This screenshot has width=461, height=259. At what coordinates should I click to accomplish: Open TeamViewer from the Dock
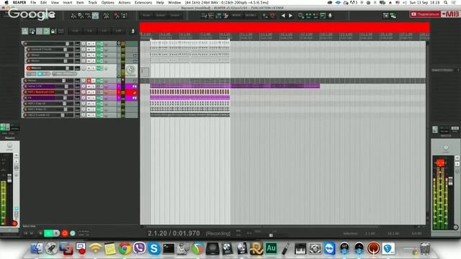point(330,248)
